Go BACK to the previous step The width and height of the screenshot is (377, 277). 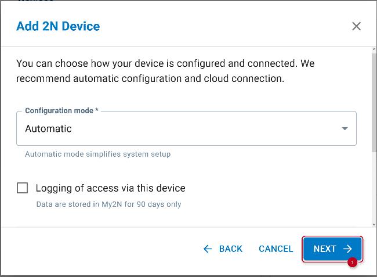(x=223, y=249)
